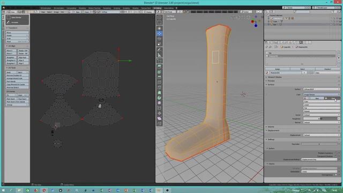Click Scene selector field in top bar
This screenshot has width=343, height=193.
296,8
